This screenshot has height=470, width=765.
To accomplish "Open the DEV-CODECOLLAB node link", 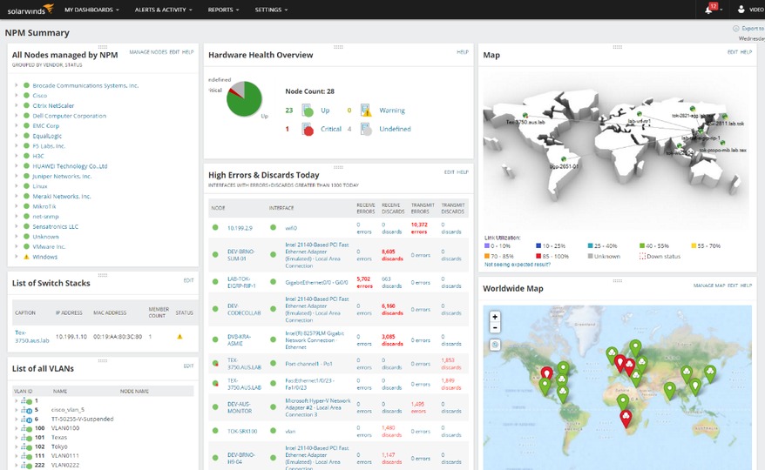I will (239, 309).
